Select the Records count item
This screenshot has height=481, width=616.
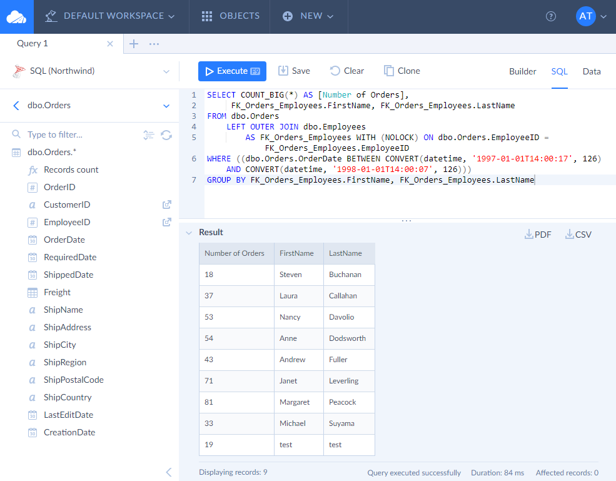[x=71, y=170]
